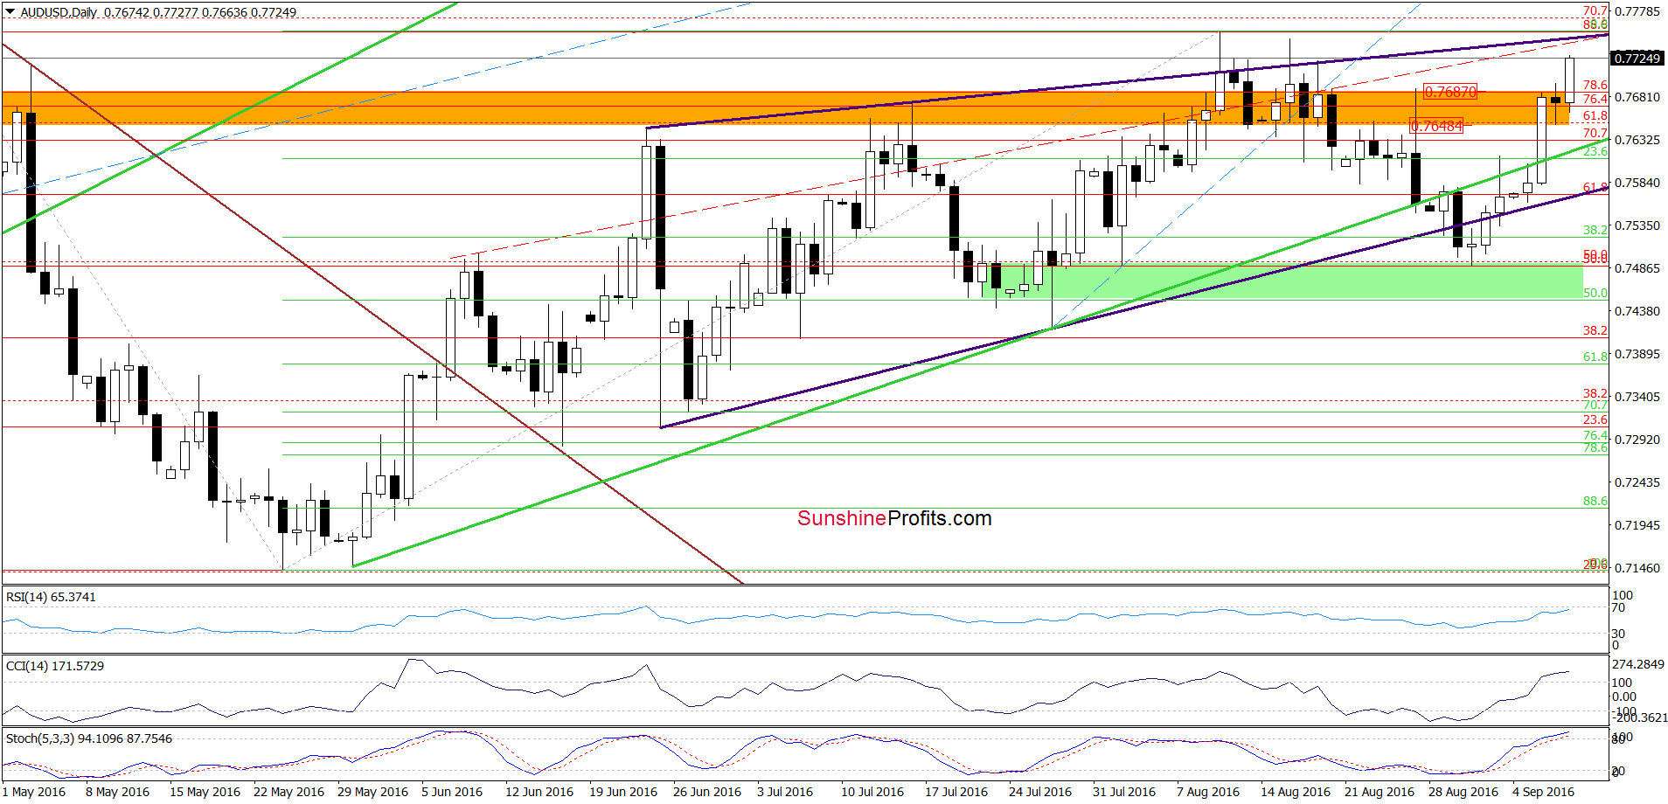Click the 19 Jun 2016 date label
Screen dimensions: 1668x804
click(623, 792)
